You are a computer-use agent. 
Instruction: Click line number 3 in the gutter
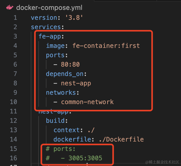point(15,36)
